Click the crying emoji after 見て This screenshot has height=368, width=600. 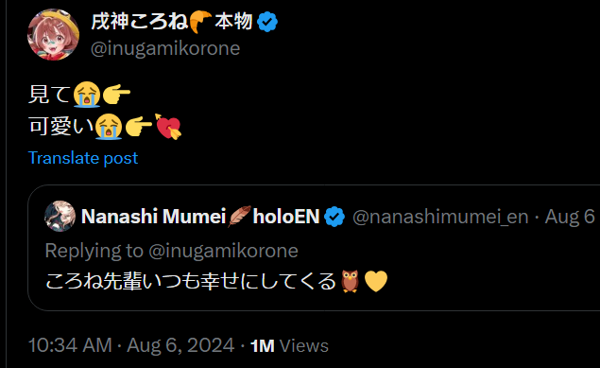click(x=87, y=94)
